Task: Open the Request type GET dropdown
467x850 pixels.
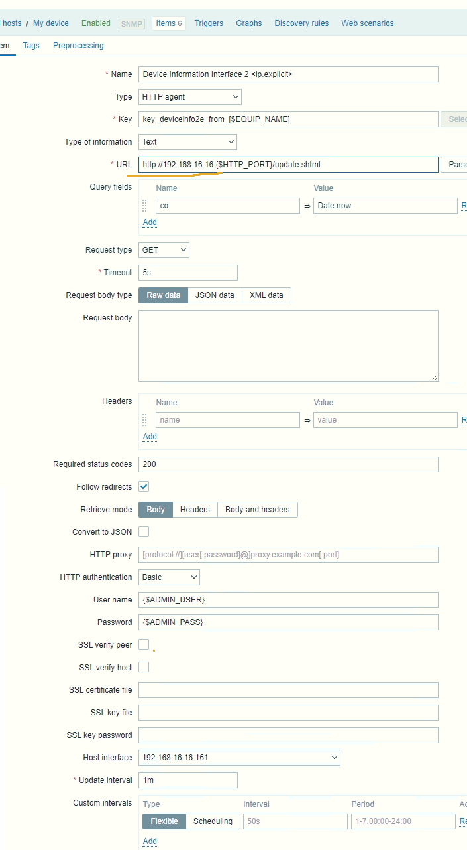Action: [x=164, y=250]
